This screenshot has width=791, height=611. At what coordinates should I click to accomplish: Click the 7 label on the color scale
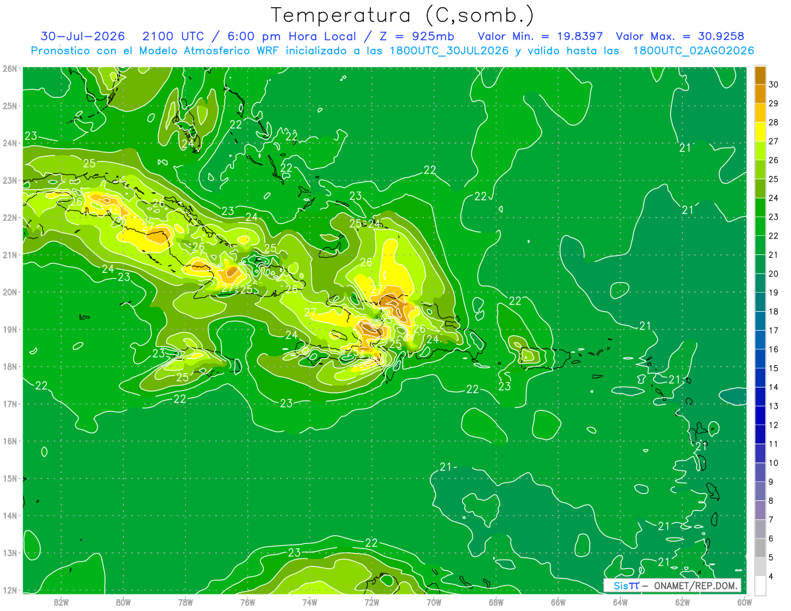click(x=771, y=519)
